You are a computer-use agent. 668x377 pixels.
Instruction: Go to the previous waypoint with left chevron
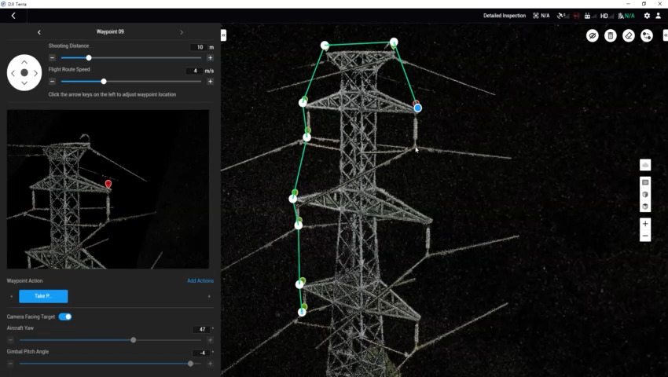39,32
